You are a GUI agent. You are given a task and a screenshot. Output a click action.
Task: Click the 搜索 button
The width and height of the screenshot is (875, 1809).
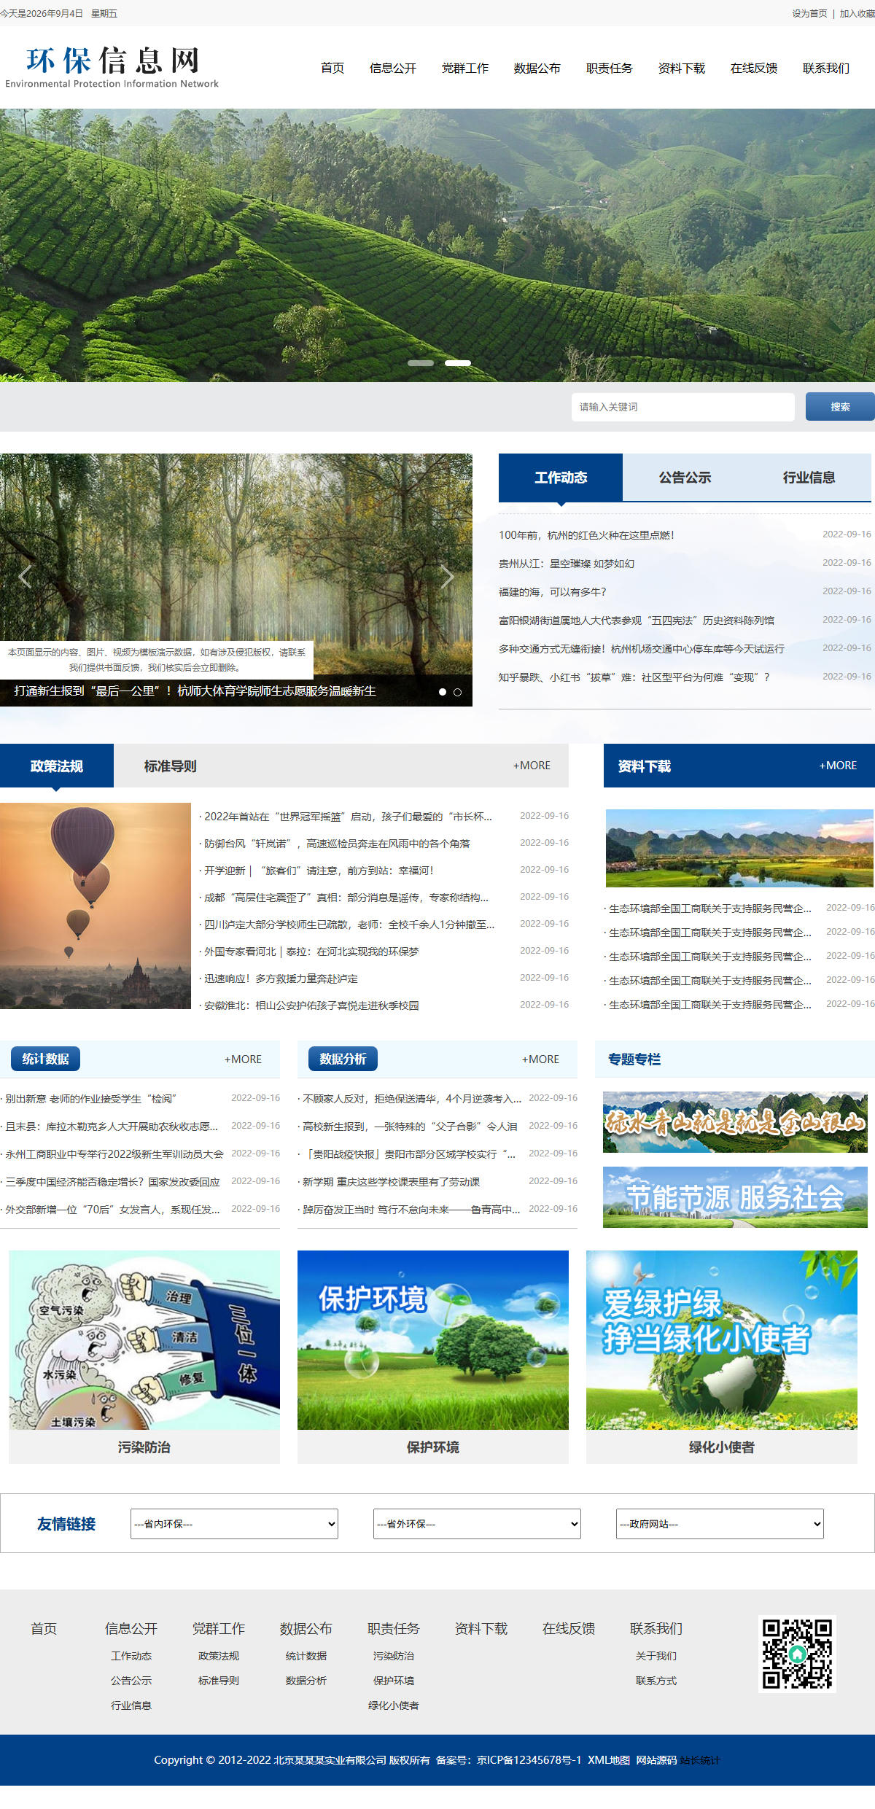pos(840,407)
